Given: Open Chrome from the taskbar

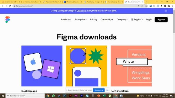Looking at the screenshot, I should pos(48,96).
